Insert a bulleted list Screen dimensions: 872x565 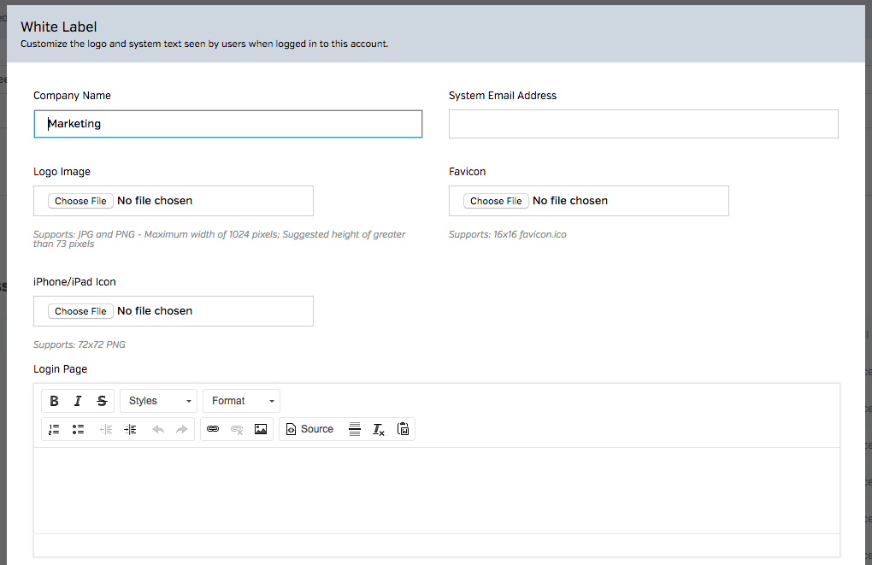pos(79,429)
